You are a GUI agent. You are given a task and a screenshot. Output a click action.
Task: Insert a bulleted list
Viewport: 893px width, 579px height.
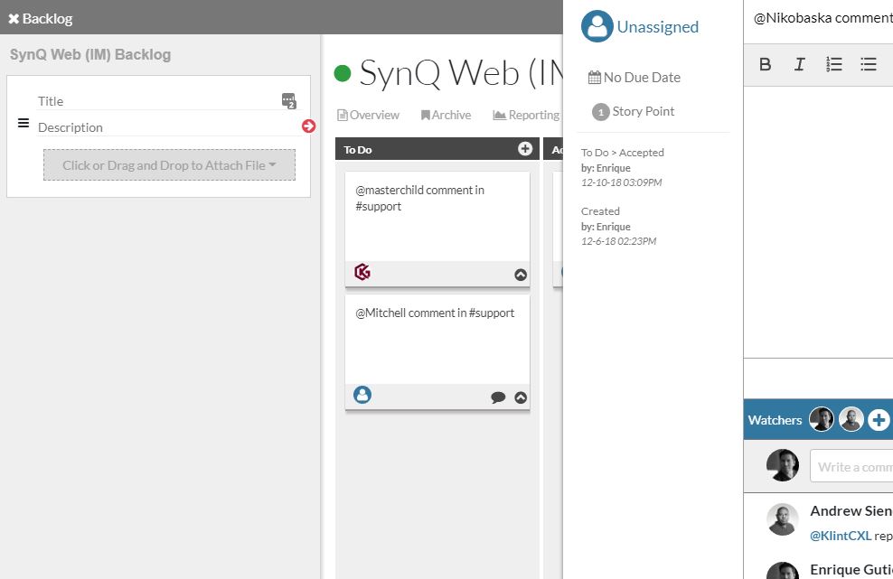869,64
